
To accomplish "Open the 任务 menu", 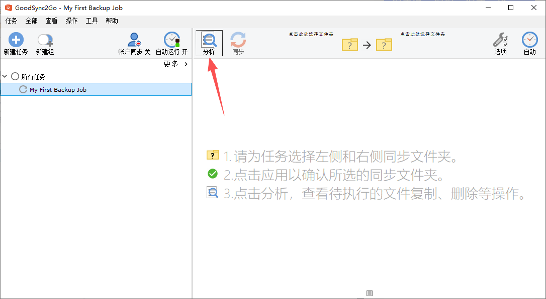I will [11, 21].
